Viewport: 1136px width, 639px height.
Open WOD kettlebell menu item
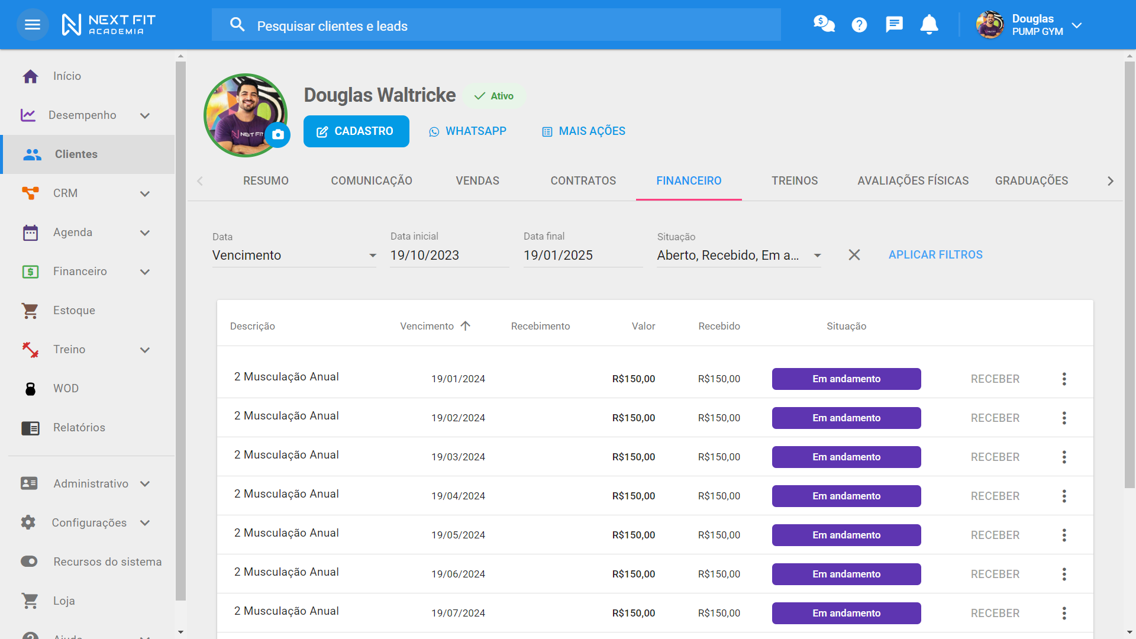(x=65, y=389)
